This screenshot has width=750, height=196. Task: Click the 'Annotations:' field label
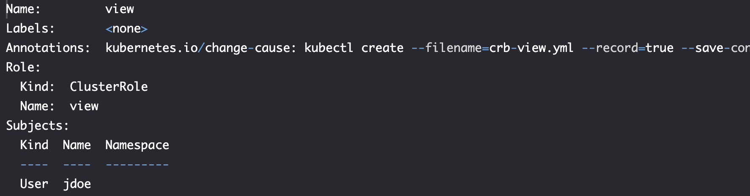pyautogui.click(x=48, y=48)
